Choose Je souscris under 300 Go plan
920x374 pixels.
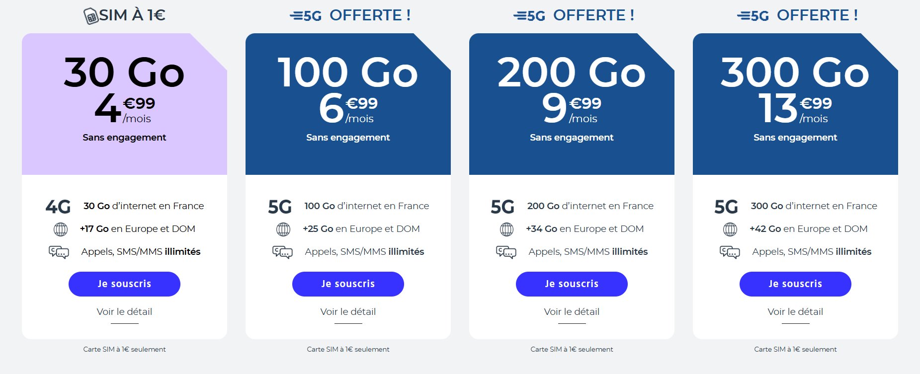pos(795,284)
